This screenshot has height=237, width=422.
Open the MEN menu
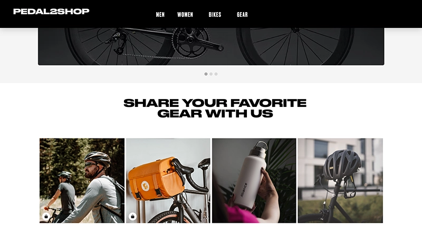click(160, 15)
